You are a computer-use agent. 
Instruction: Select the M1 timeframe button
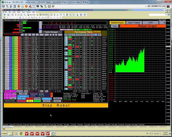coord(37,17)
